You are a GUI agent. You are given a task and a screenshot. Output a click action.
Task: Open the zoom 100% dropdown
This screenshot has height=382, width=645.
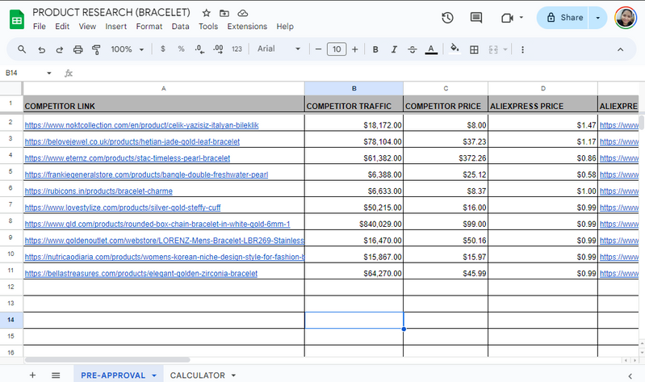(x=127, y=49)
